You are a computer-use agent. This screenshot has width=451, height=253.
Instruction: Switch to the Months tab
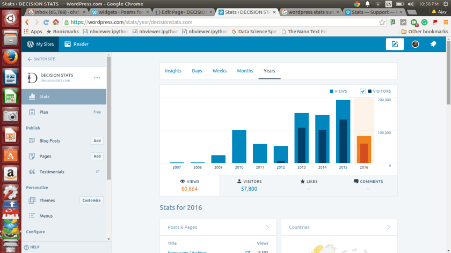coord(245,71)
